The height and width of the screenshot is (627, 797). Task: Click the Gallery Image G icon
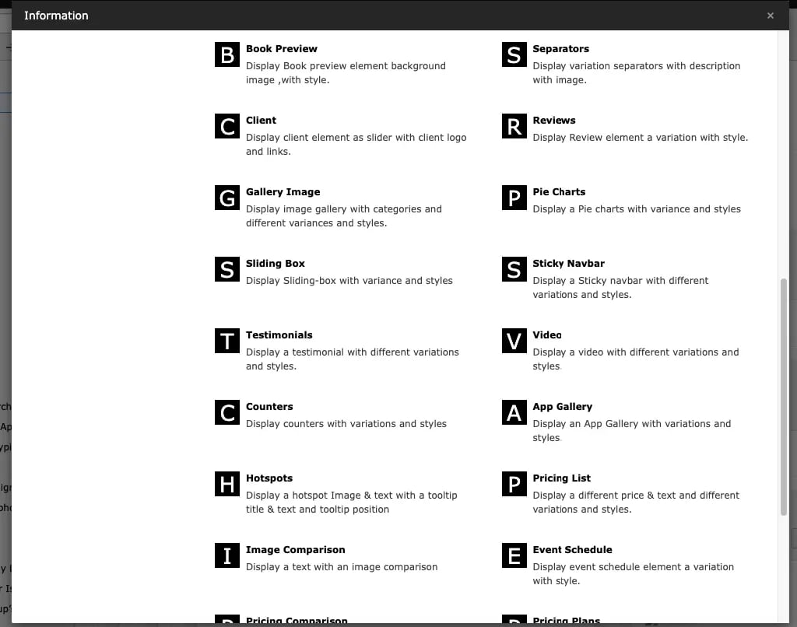click(227, 198)
